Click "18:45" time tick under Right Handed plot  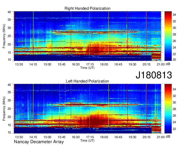pos(118,64)
